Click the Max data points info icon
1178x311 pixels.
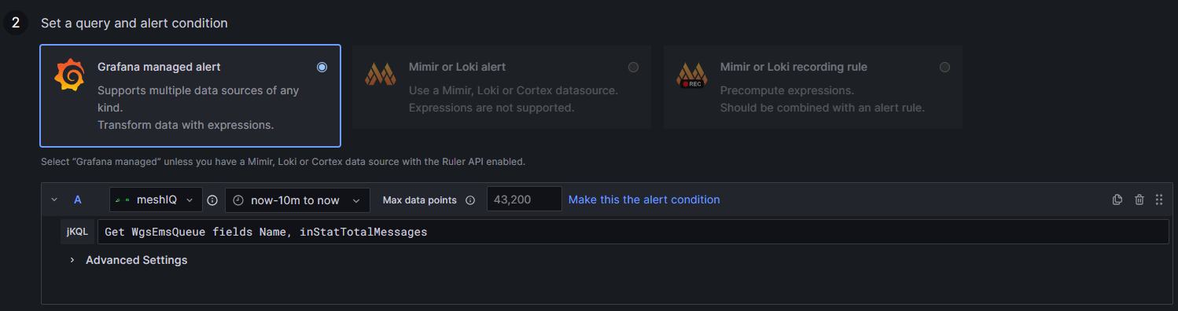click(x=470, y=200)
